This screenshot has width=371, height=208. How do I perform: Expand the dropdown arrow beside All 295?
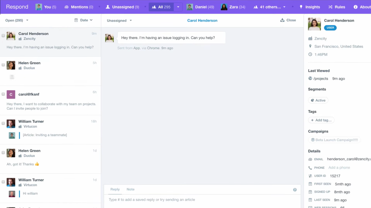pos(178,7)
